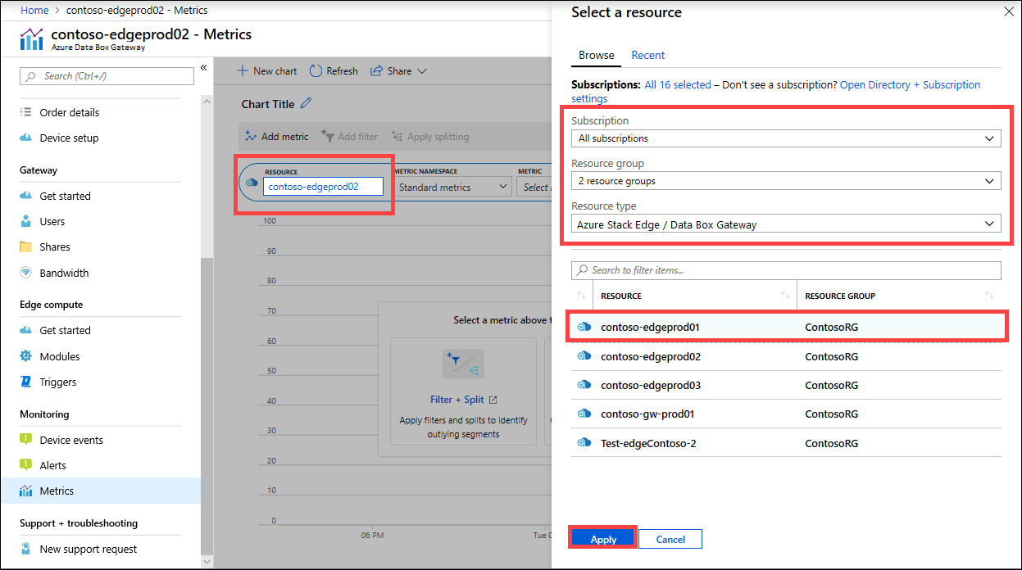Click the Bandwidth wifi icon
Screen dimensions: 1022x570
pos(25,273)
